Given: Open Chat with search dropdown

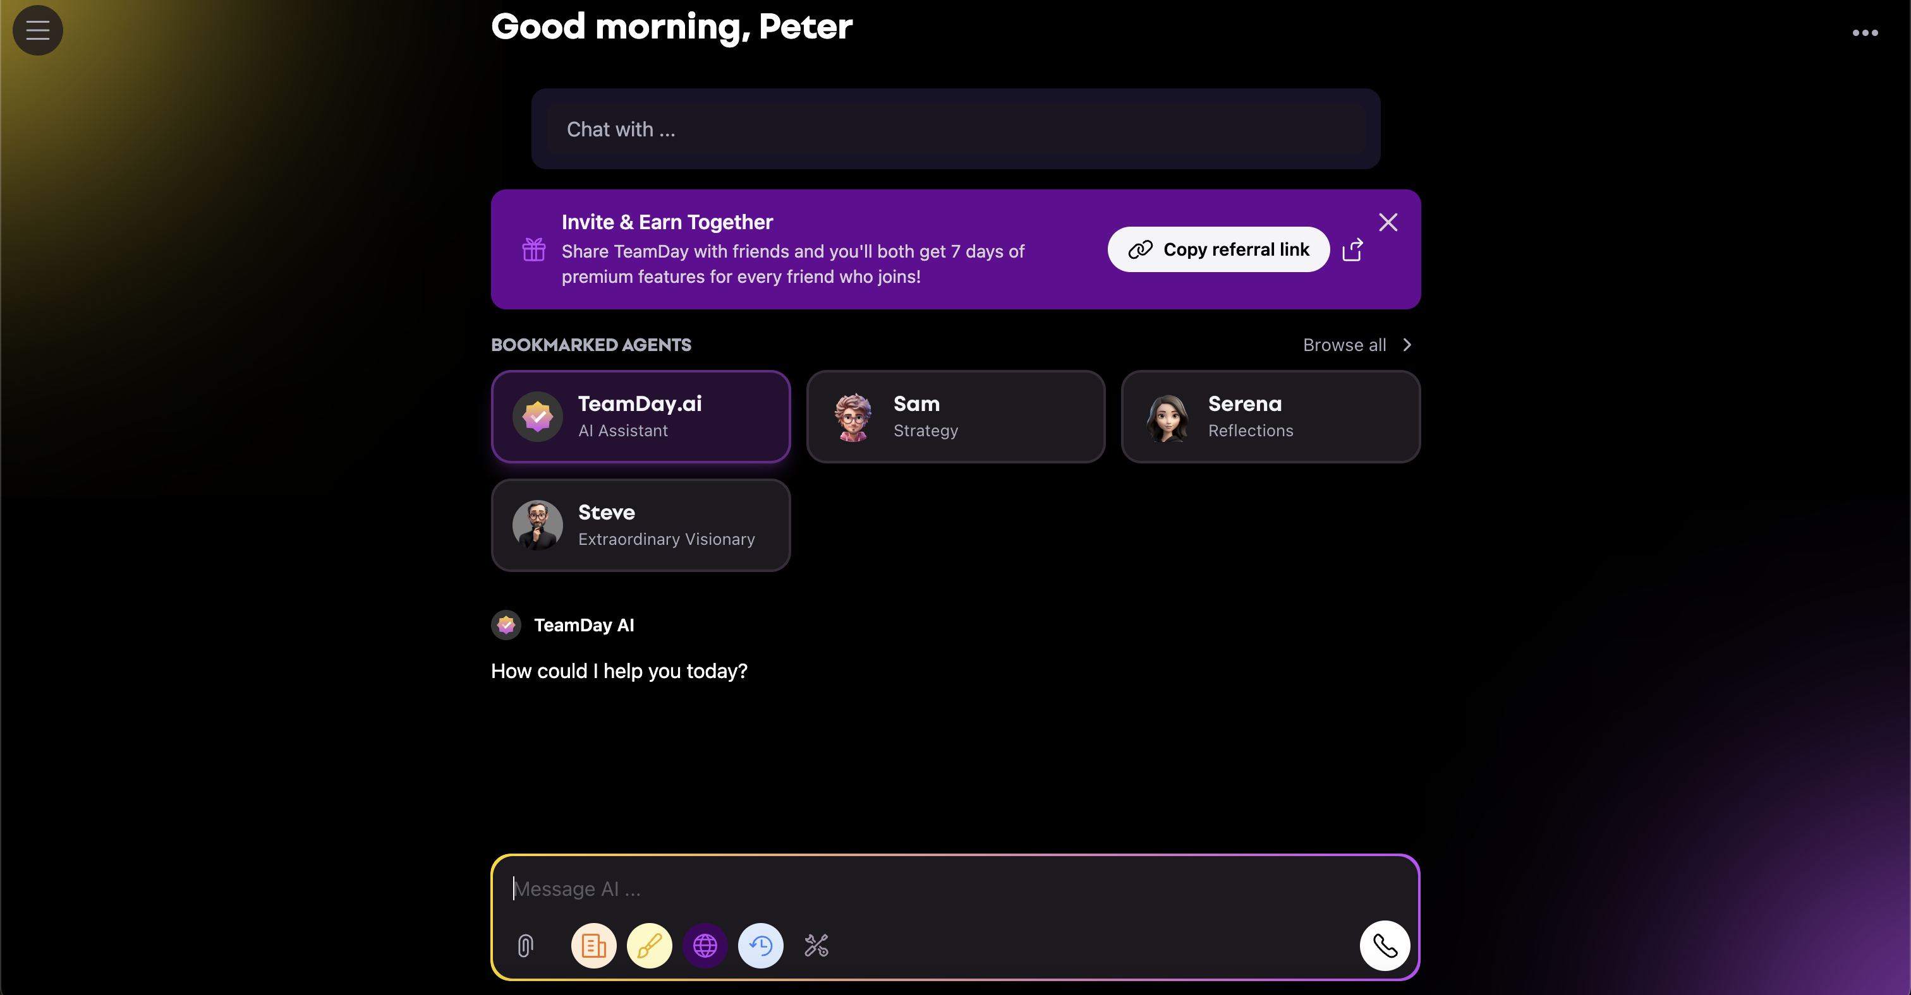Looking at the screenshot, I should tap(957, 128).
